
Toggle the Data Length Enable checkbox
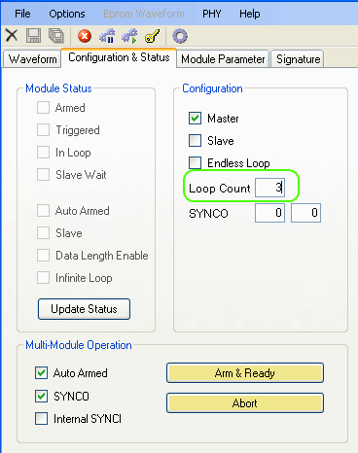coord(43,256)
